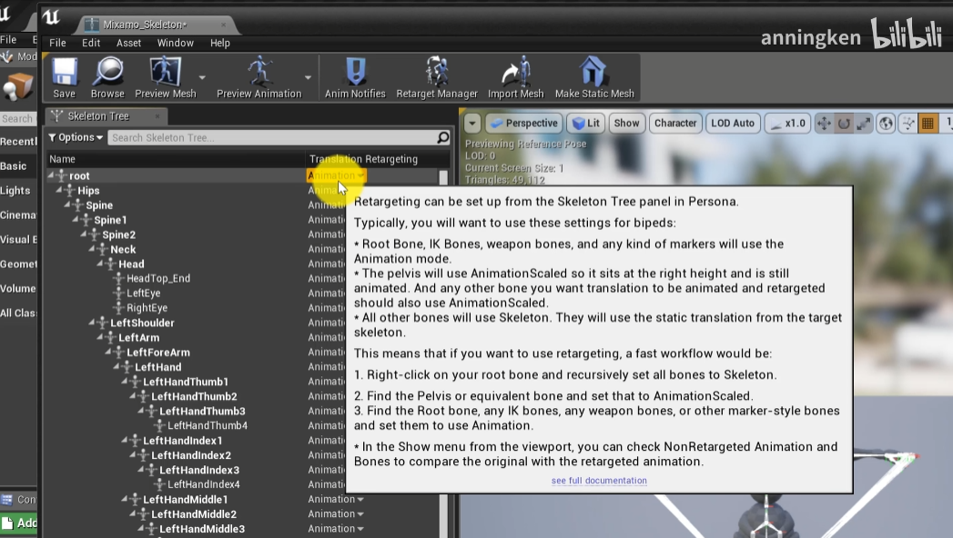Click Make Static Mesh icon
This screenshot has height=538, width=953.
point(593,77)
